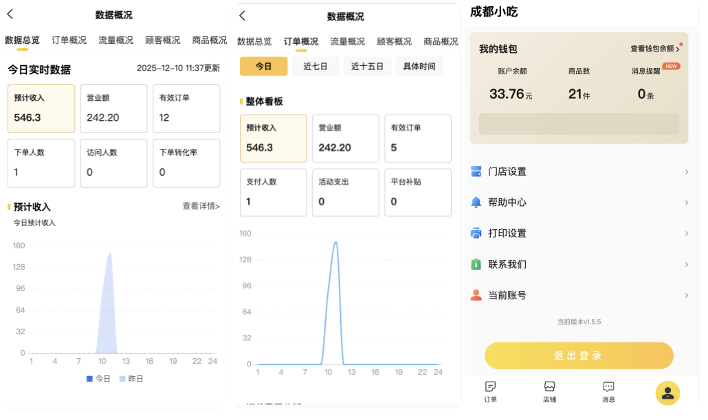Go back from left data overview screen
The height and width of the screenshot is (420, 708).
[10, 14]
